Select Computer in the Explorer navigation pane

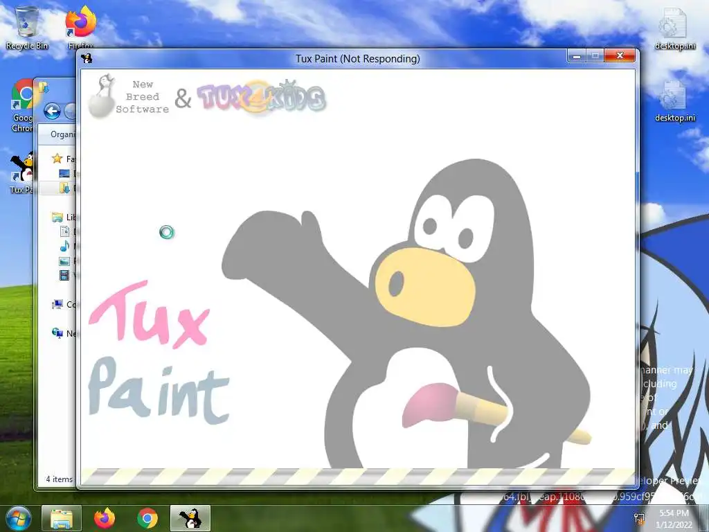63,305
